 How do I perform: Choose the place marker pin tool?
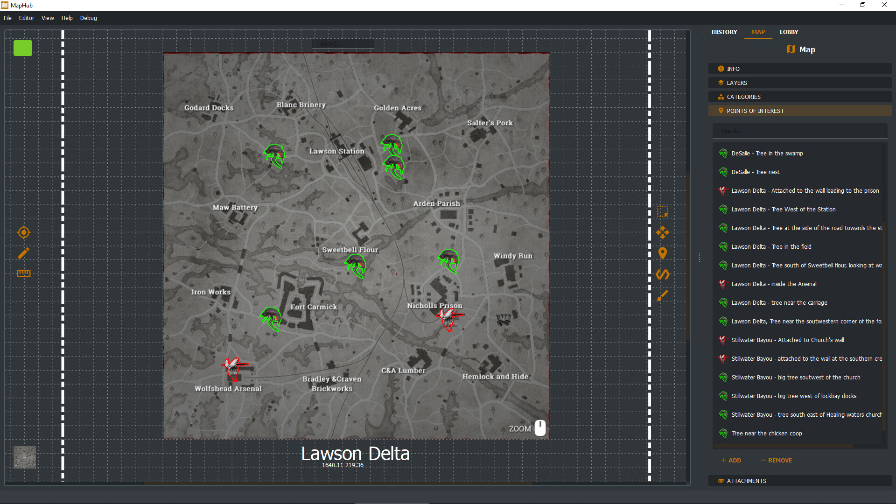pyautogui.click(x=663, y=253)
